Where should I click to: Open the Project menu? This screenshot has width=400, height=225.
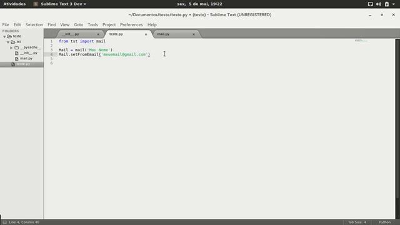pos(109,25)
